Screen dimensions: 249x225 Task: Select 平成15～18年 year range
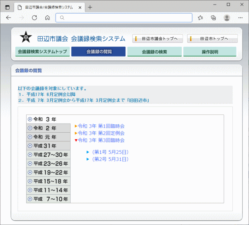pos(48,181)
